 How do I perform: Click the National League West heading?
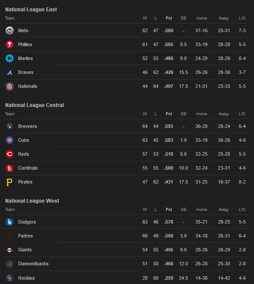pyautogui.click(x=32, y=200)
